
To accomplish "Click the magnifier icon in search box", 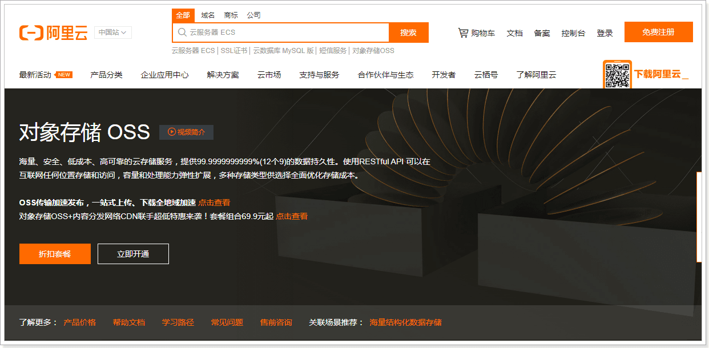I will click(x=182, y=33).
